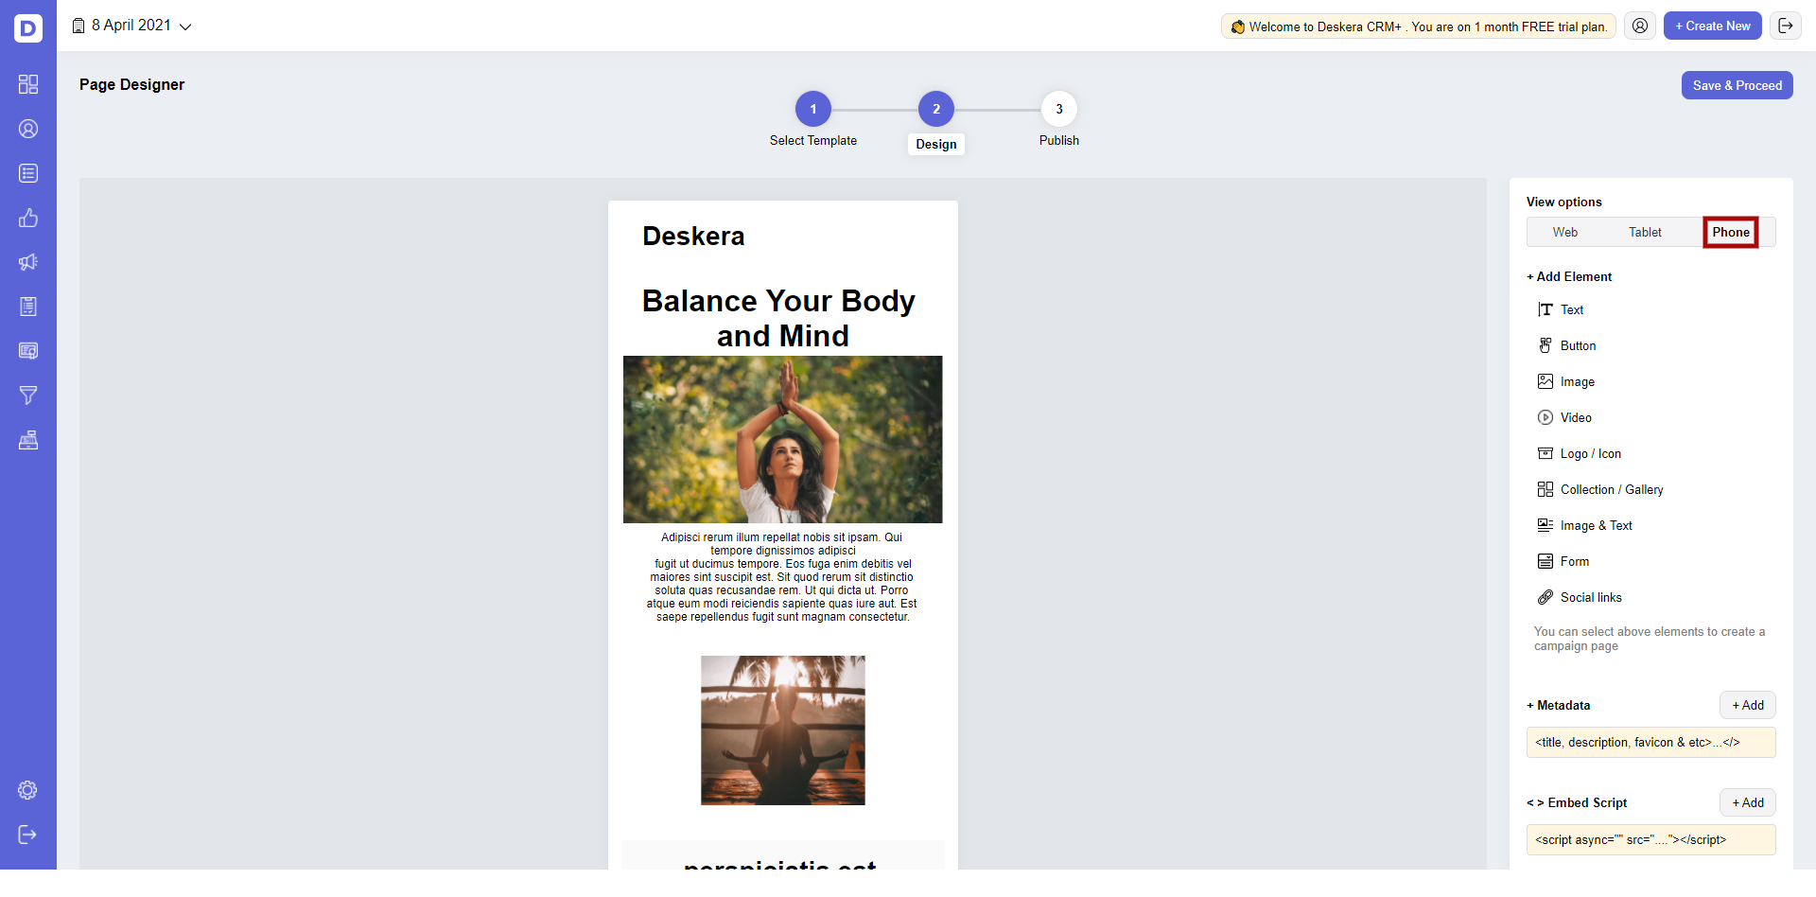1816x897 pixels.
Task: Click the Metadata title description input field
Action: 1651,742
